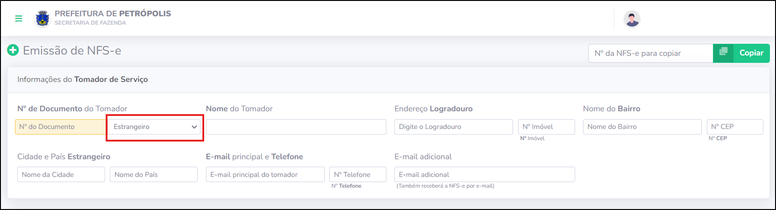Focus the Nome do Tomador input
776x210 pixels.
pyautogui.click(x=296, y=127)
